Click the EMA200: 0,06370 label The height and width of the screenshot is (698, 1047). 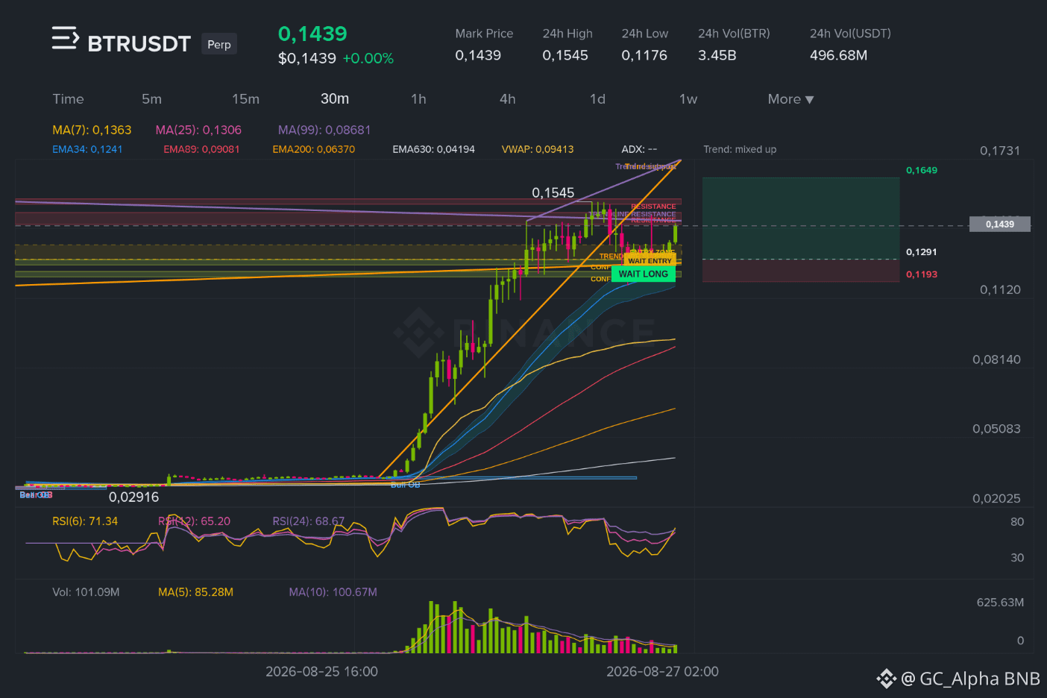point(313,149)
